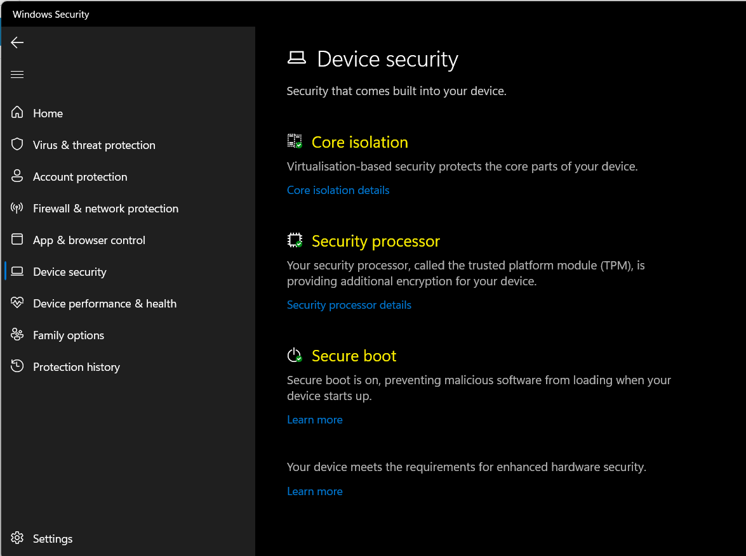The height and width of the screenshot is (556, 746).
Task: Click the Security processor icon with green check
Action: coord(295,240)
